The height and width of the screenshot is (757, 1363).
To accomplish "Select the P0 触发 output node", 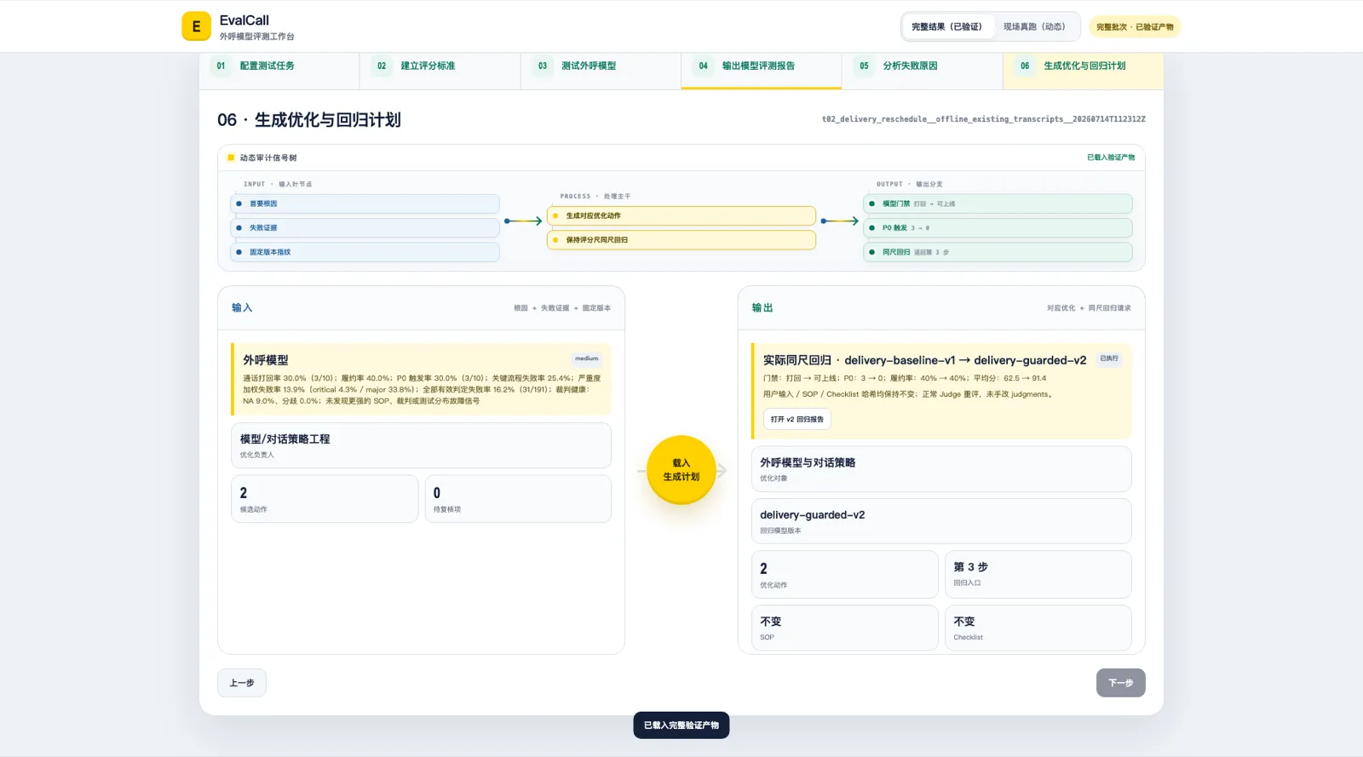I will (x=998, y=227).
